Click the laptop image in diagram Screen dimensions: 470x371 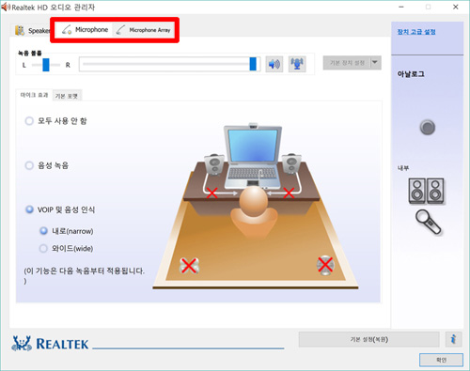click(253, 155)
